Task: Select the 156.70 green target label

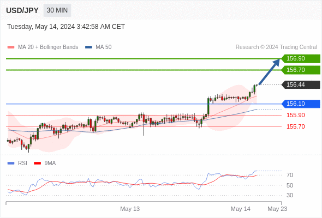Action: [301, 70]
